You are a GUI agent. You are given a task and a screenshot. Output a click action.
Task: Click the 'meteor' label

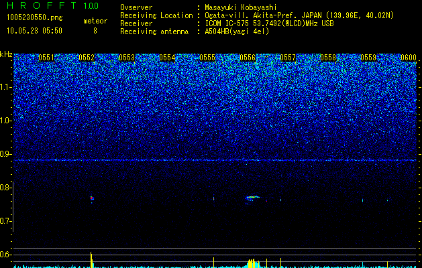[x=95, y=21]
